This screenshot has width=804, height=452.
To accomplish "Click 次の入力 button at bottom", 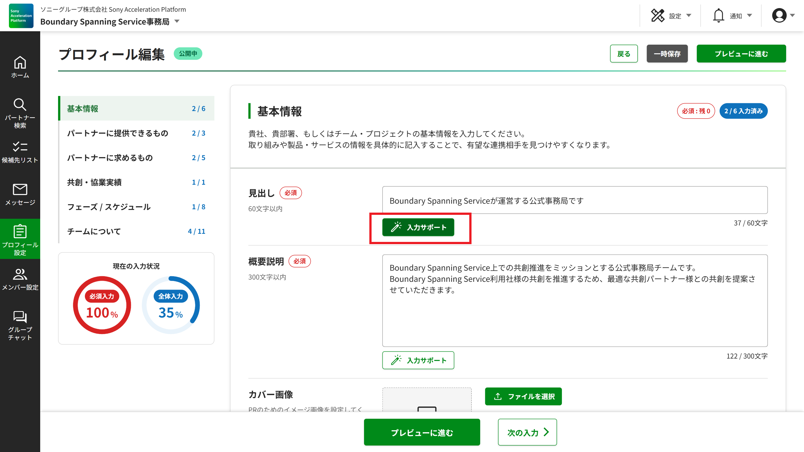I will [x=527, y=432].
